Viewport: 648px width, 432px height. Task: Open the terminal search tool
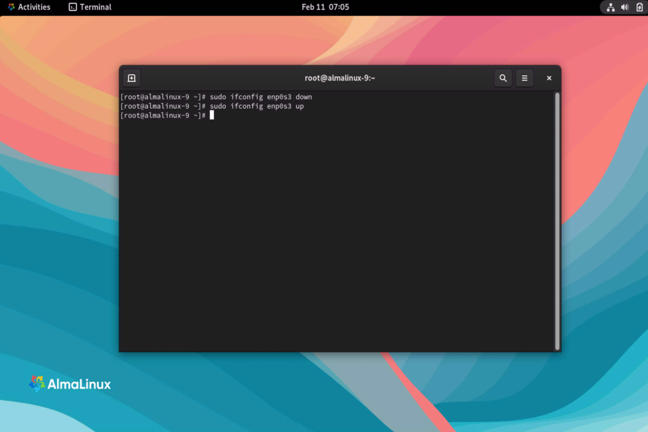[x=503, y=78]
